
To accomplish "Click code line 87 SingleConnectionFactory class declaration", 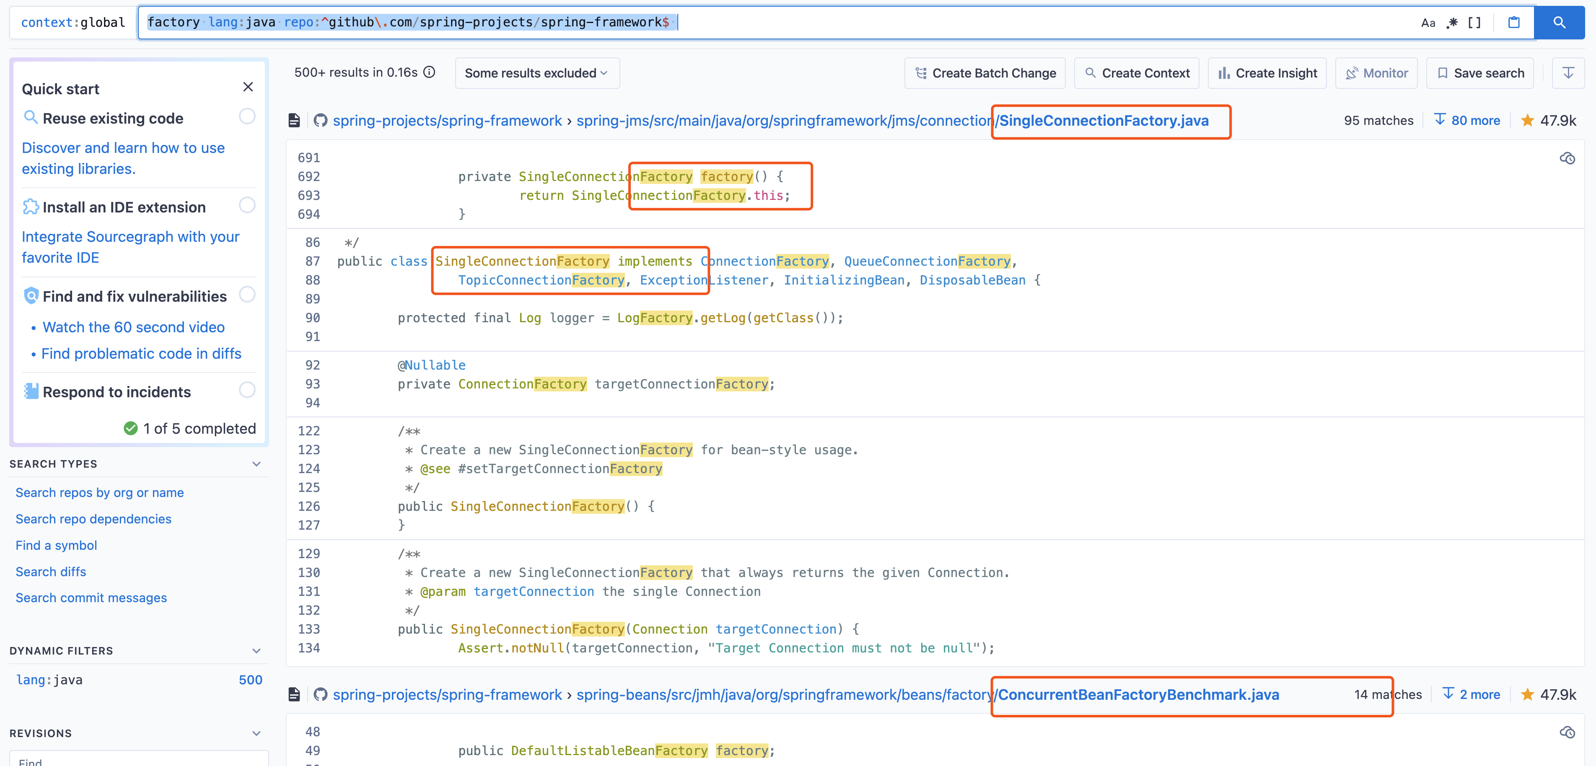I will coord(677,261).
